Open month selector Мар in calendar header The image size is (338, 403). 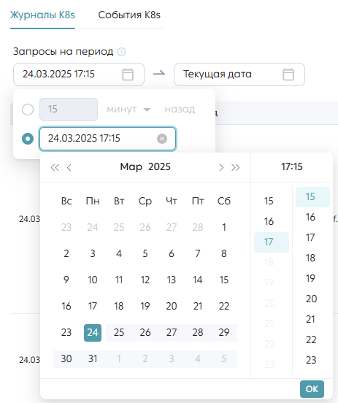tap(131, 166)
